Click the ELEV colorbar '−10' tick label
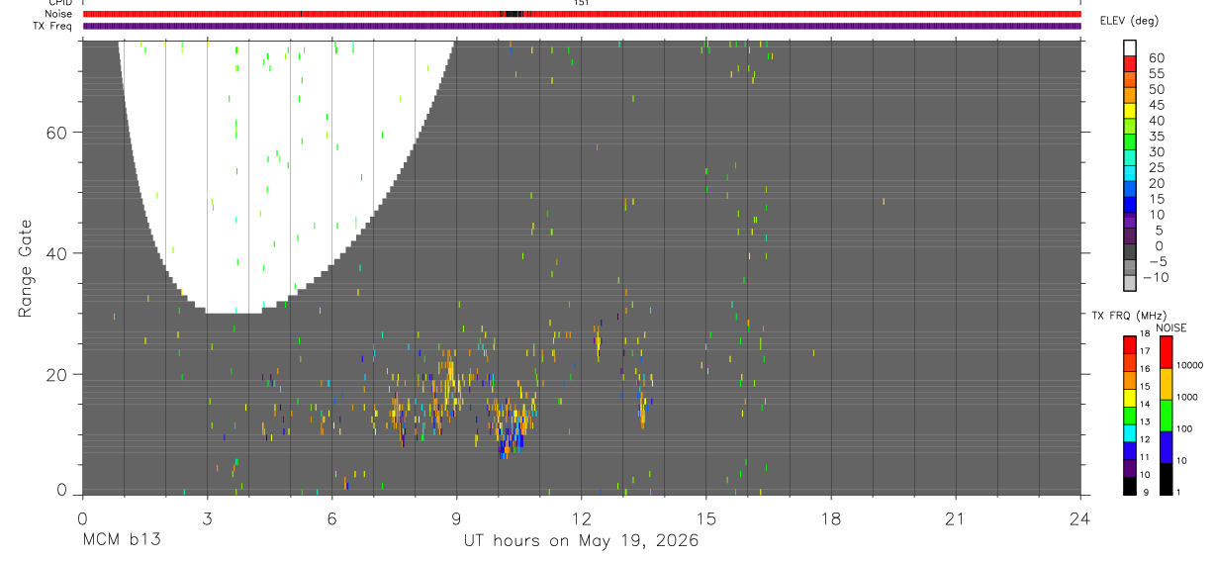Image resolution: width=1215 pixels, height=561 pixels. coord(1155,278)
